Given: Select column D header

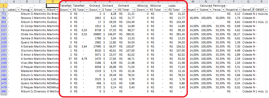Looking at the screenshot, I should pyautogui.click(x=53, y=2).
